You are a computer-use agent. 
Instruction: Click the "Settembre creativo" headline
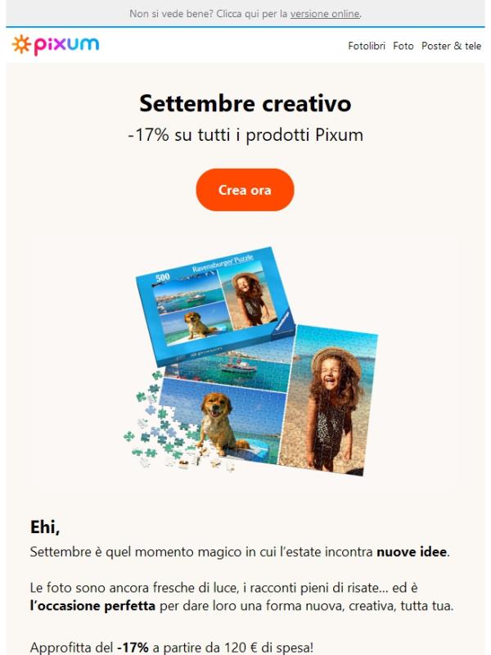coord(245,103)
